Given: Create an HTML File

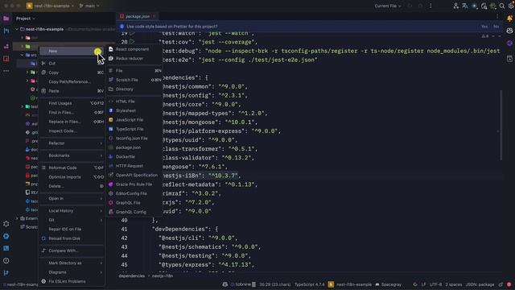Looking at the screenshot, I should (134, 101).
